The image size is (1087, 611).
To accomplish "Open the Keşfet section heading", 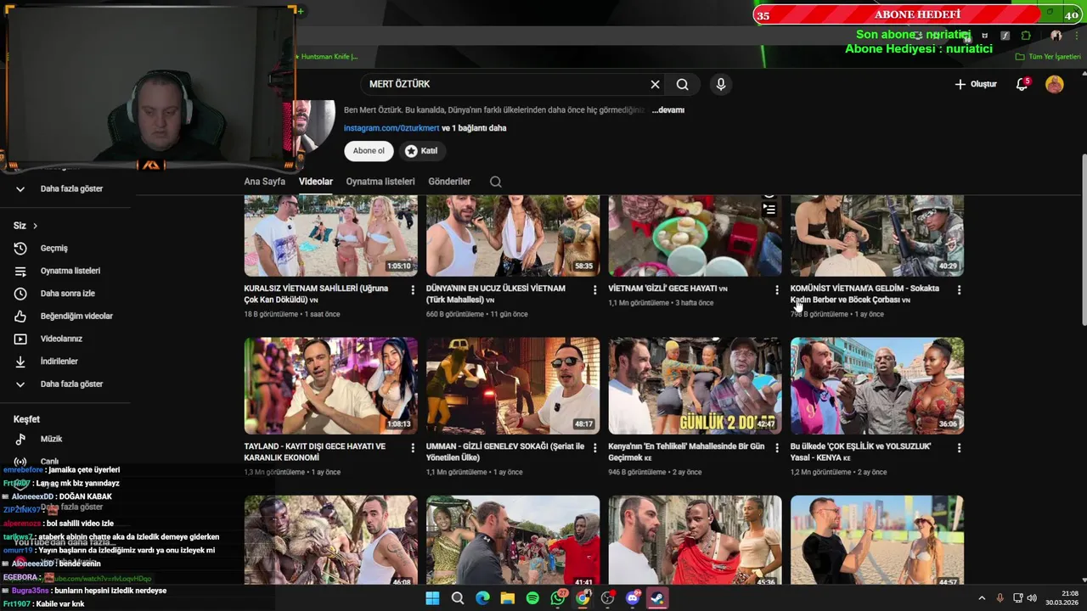I will (26, 419).
